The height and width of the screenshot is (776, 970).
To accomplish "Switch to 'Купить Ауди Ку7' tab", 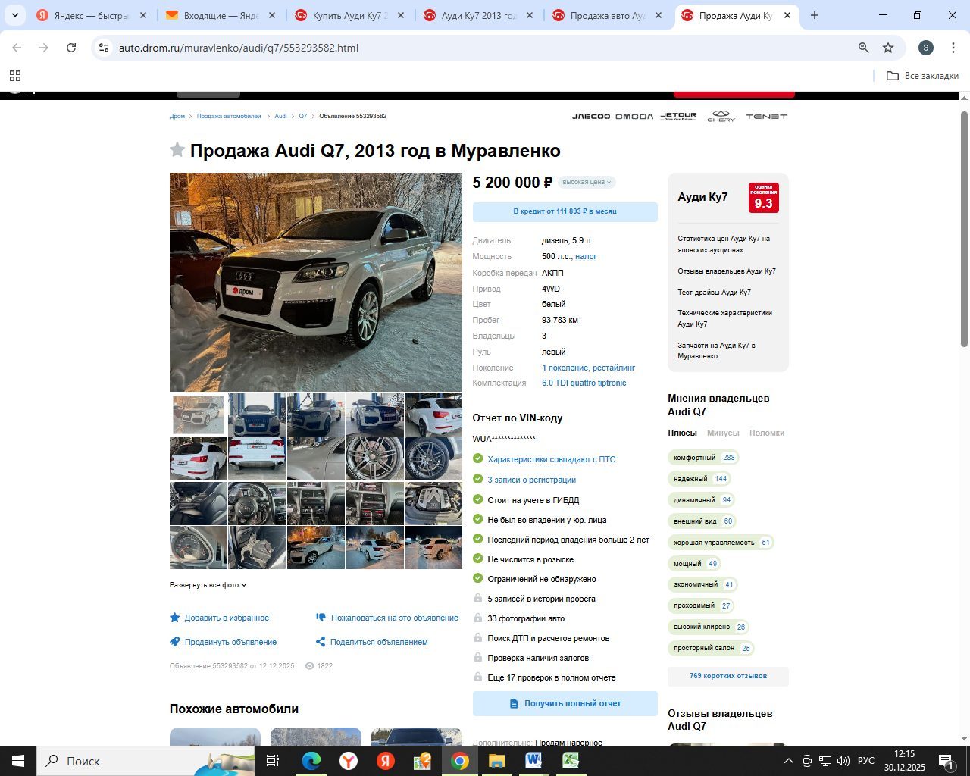I will (350, 15).
